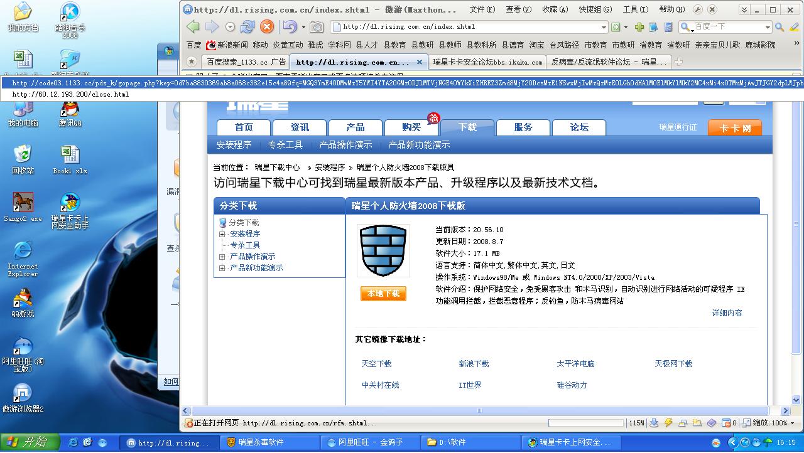Close the dl.rising.com.cn tab
Screen dimensions: 804x453
420,62
